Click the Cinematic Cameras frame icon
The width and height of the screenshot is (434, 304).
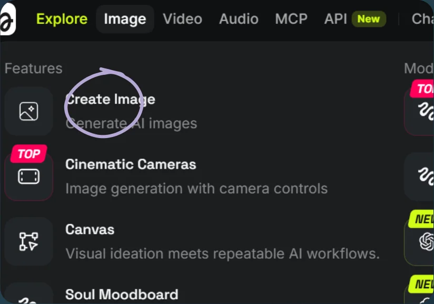tap(29, 176)
